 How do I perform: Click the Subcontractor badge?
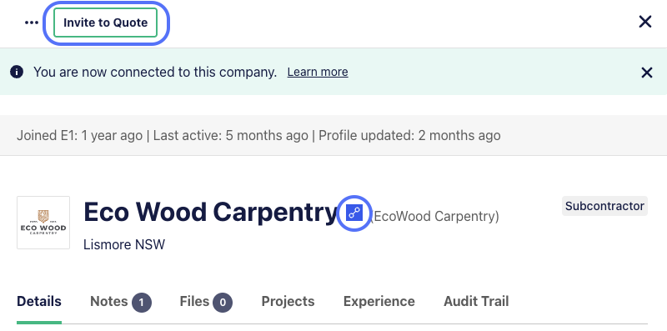click(604, 206)
